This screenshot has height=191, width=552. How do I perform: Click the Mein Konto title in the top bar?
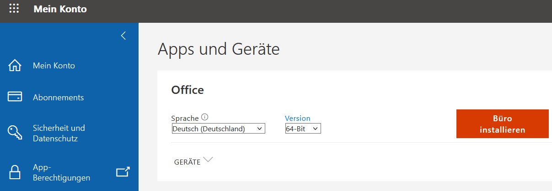60,9
